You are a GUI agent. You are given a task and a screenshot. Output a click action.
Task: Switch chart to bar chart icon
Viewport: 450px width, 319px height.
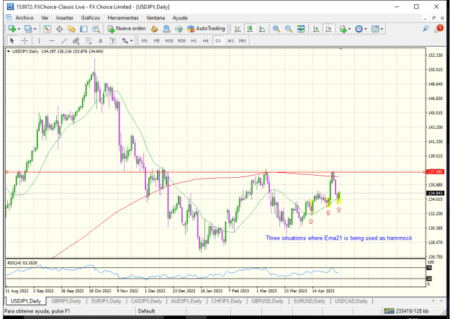pyautogui.click(x=238, y=29)
